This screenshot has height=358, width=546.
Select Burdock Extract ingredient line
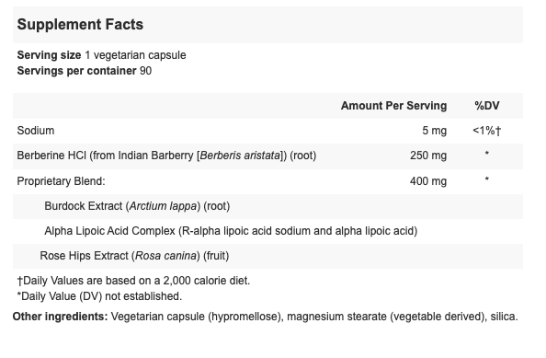137,206
